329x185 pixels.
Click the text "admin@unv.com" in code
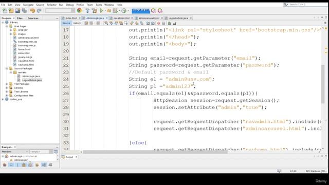tap(189, 79)
